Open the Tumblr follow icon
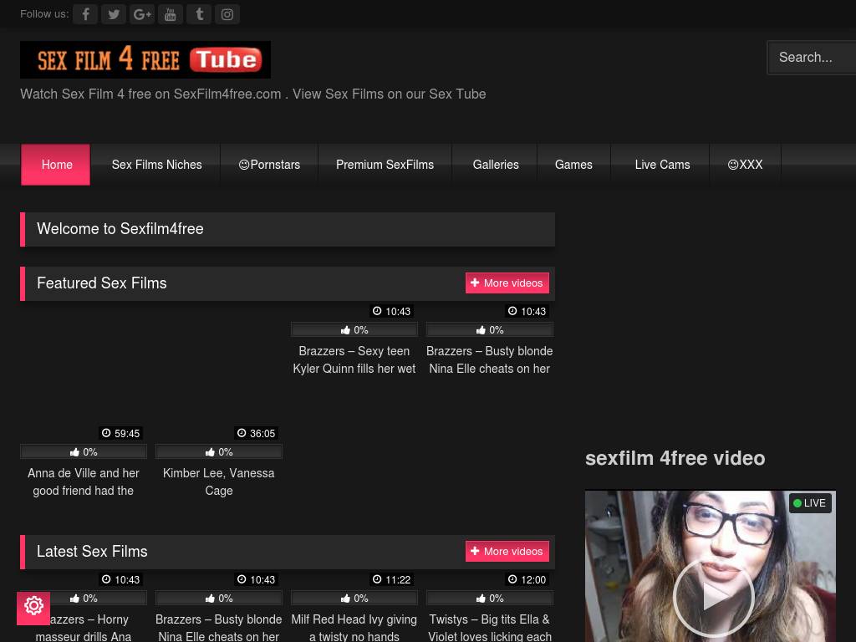Image resolution: width=856 pixels, height=642 pixels. (x=199, y=14)
